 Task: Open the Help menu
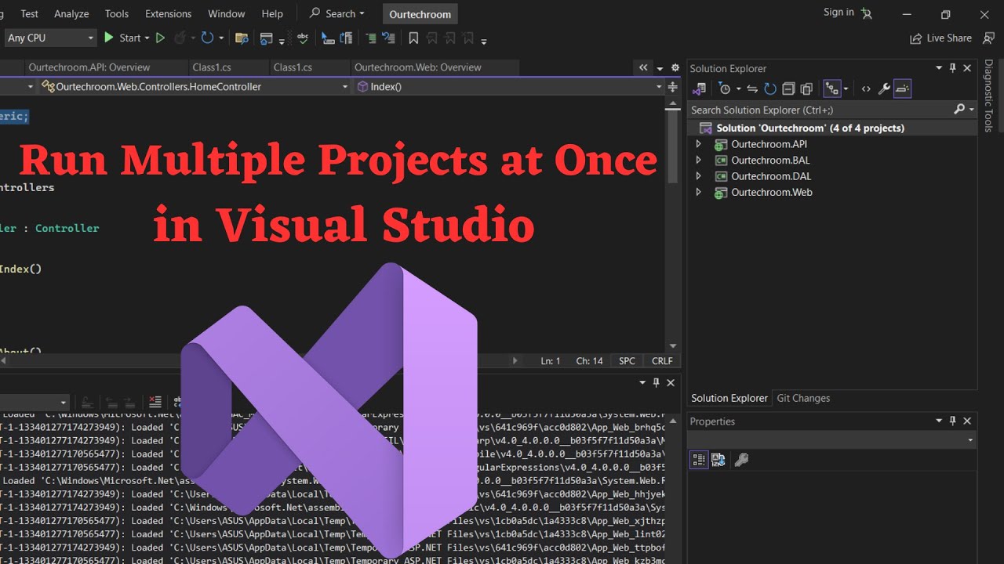coord(272,13)
